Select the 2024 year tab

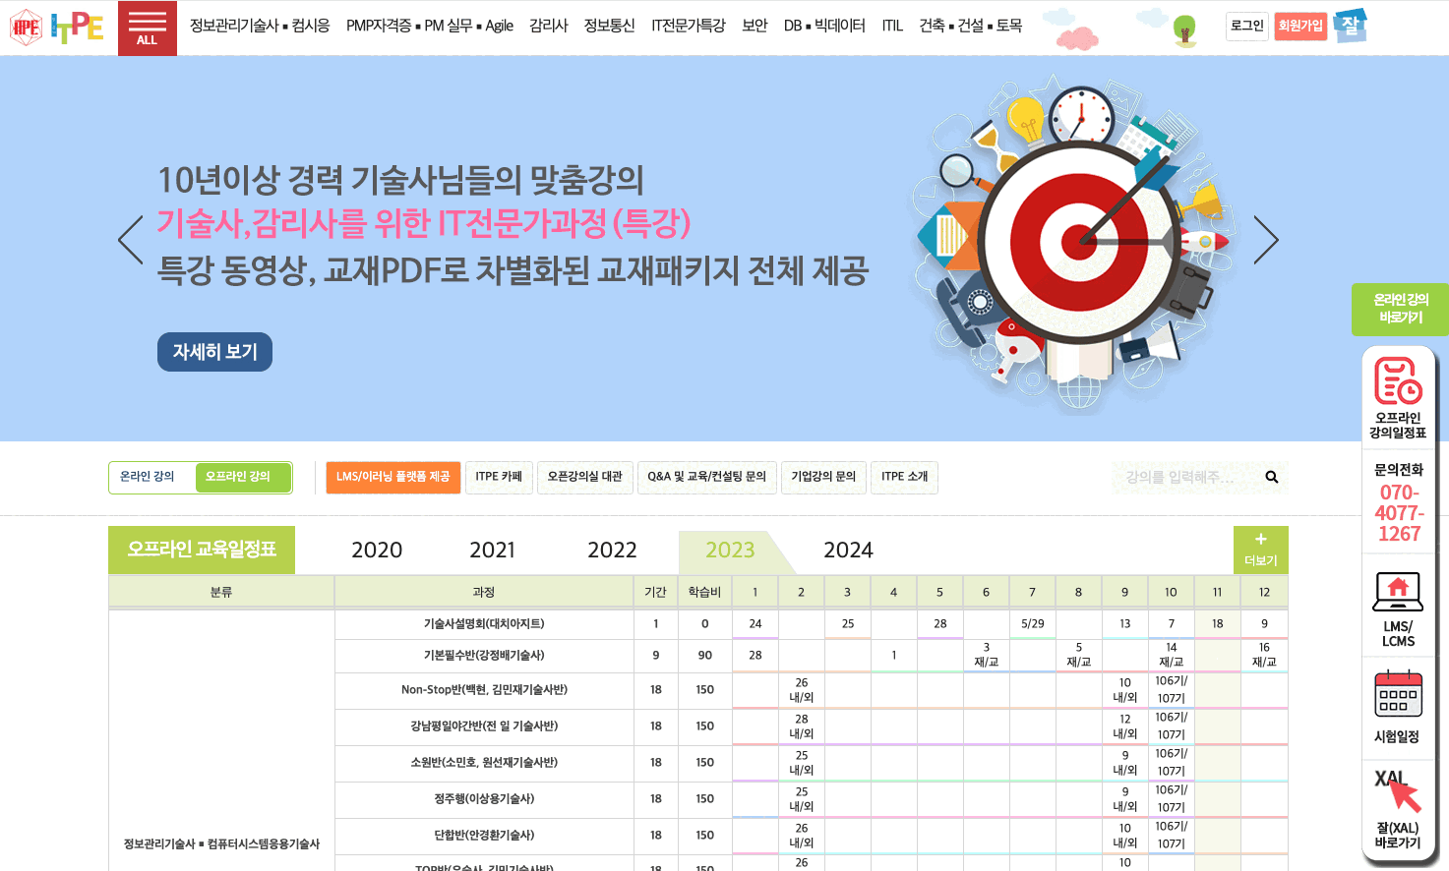pyautogui.click(x=848, y=551)
